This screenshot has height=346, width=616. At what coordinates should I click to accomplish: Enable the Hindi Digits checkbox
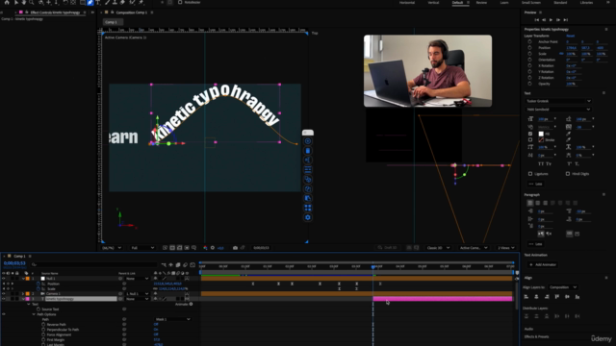pyautogui.click(x=567, y=173)
